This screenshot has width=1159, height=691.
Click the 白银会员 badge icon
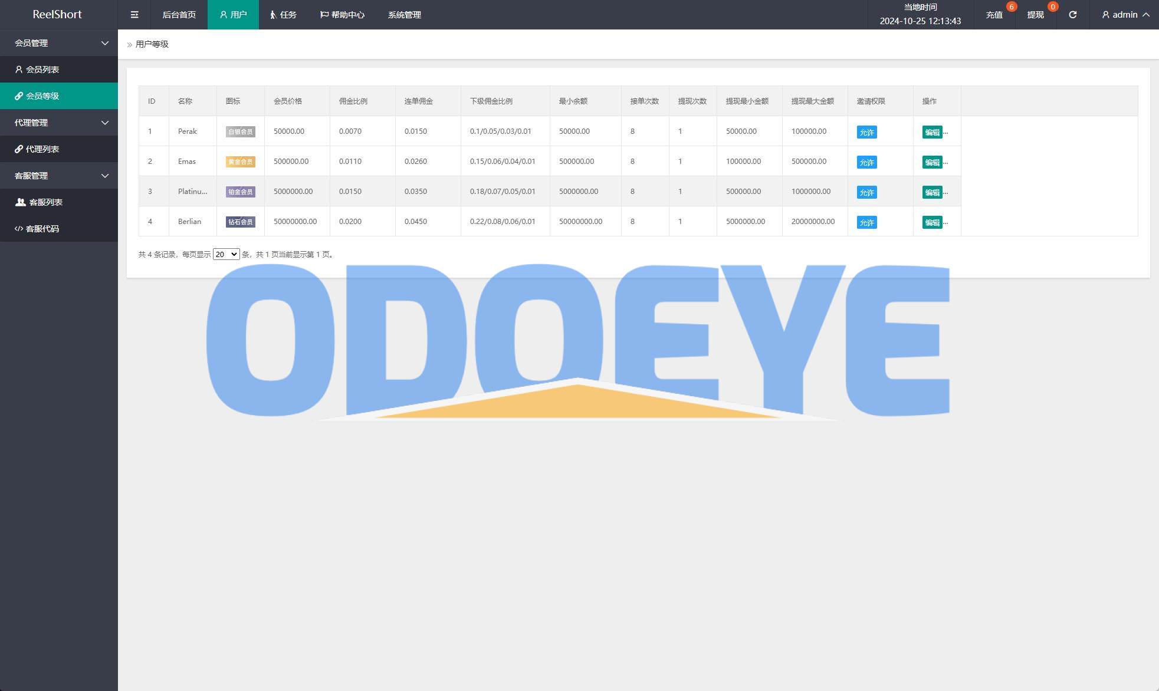click(240, 131)
